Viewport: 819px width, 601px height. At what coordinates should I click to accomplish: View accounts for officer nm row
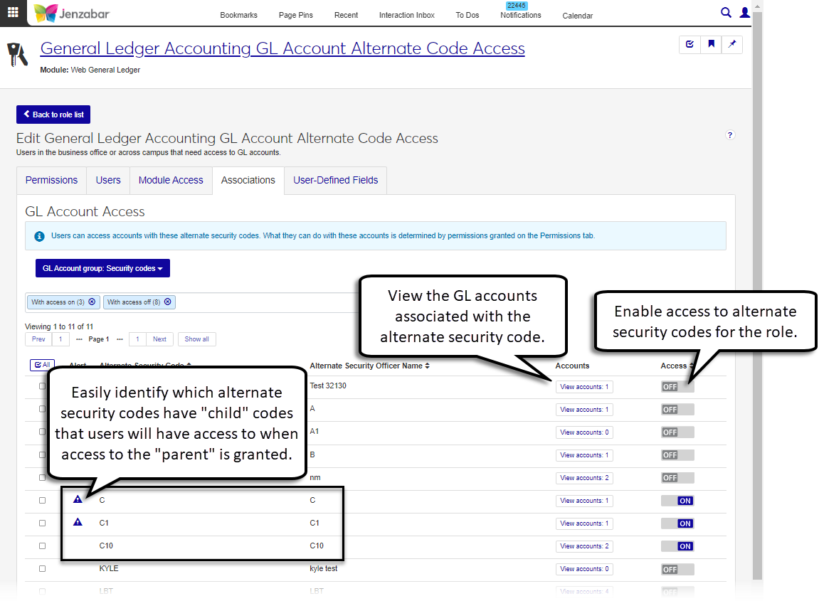(x=584, y=478)
